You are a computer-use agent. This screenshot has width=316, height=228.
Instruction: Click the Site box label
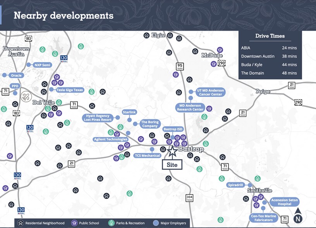point(172,164)
